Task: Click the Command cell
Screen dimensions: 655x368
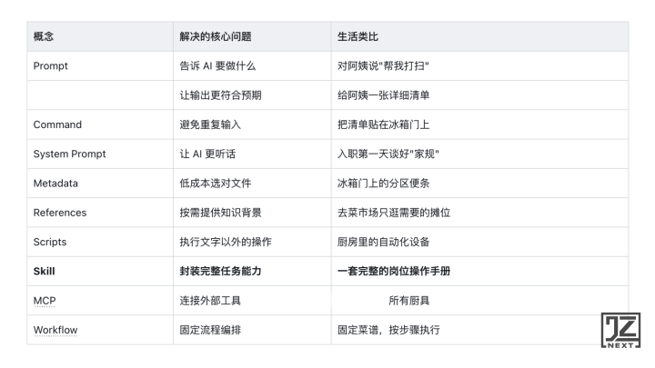Action: click(x=57, y=124)
